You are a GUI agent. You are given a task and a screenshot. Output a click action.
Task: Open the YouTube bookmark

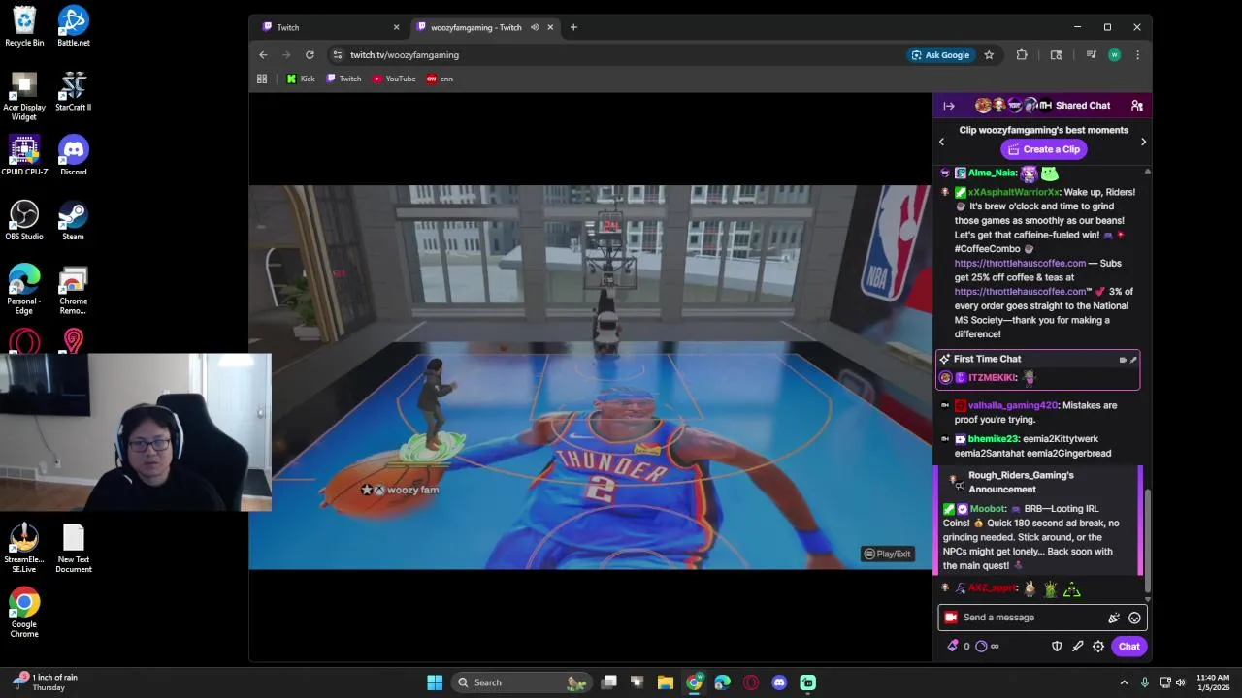tap(394, 79)
